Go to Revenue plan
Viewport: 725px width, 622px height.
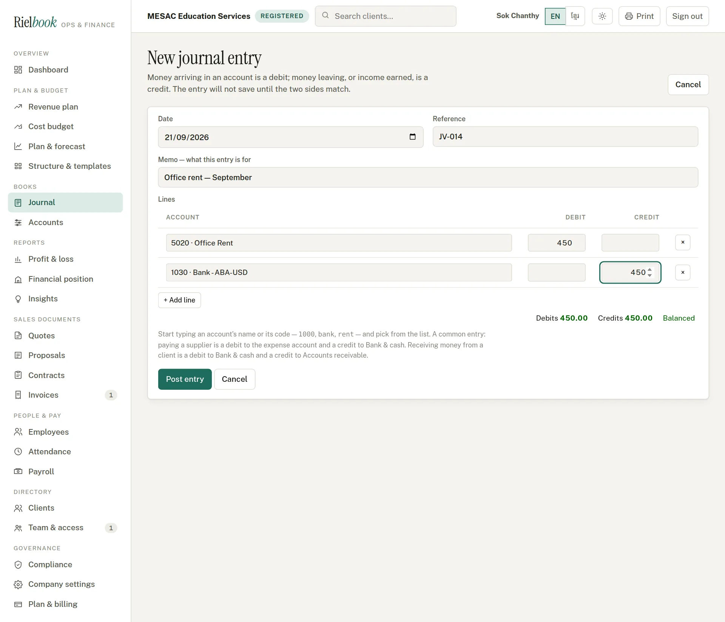65,107
